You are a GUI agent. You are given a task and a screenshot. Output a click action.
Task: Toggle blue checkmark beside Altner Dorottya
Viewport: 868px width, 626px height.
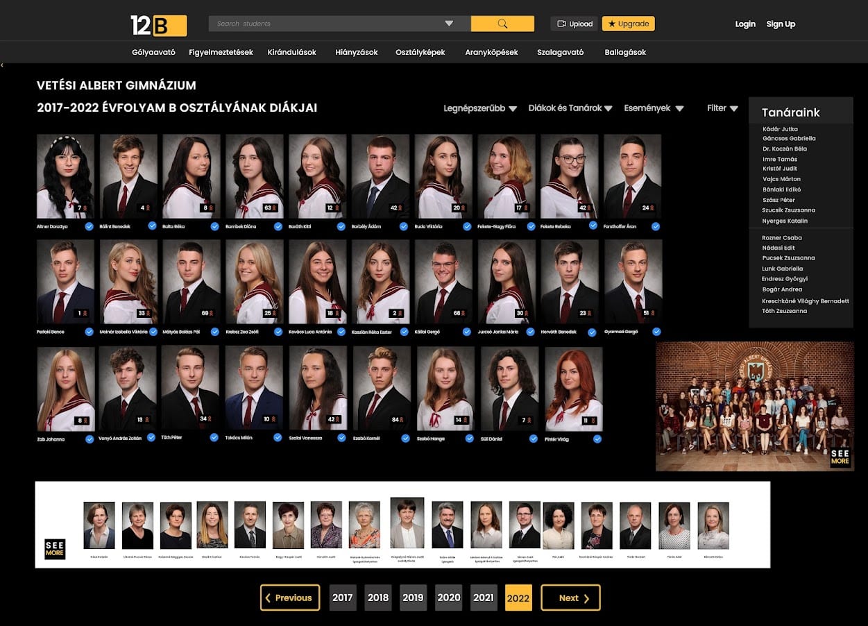90,226
